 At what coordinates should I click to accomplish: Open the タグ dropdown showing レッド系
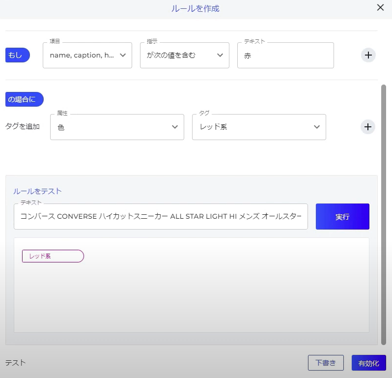tap(259, 127)
